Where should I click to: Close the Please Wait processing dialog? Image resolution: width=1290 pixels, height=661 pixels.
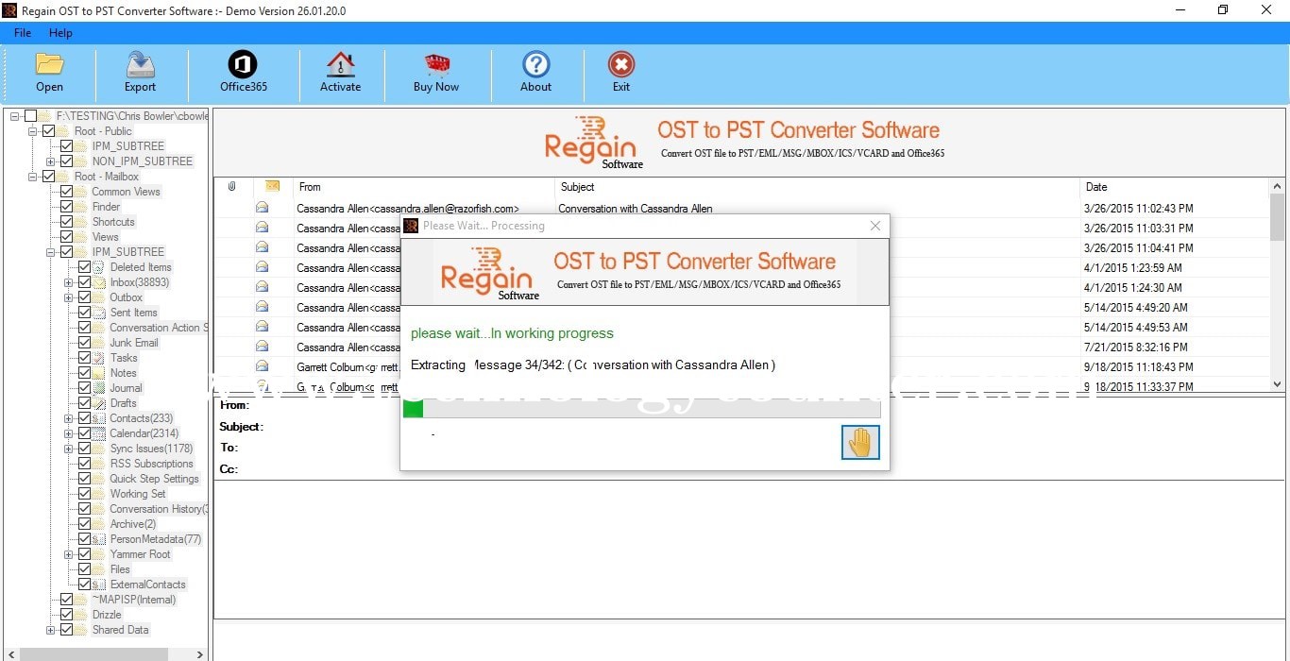click(x=875, y=226)
